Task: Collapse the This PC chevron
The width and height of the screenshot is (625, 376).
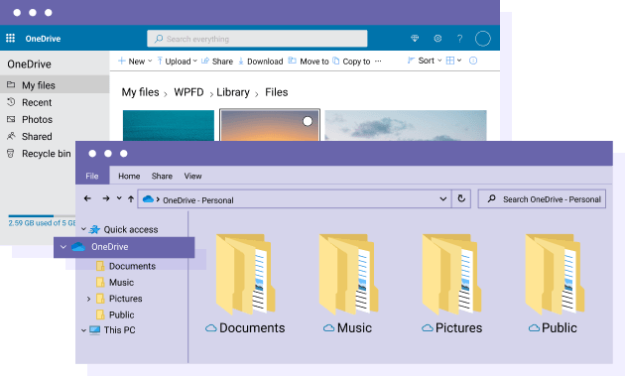Action: (83, 330)
